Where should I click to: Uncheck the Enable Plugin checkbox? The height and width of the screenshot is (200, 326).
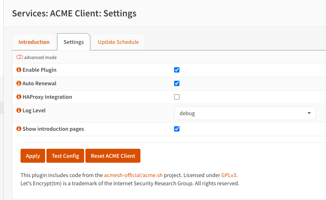click(x=177, y=70)
